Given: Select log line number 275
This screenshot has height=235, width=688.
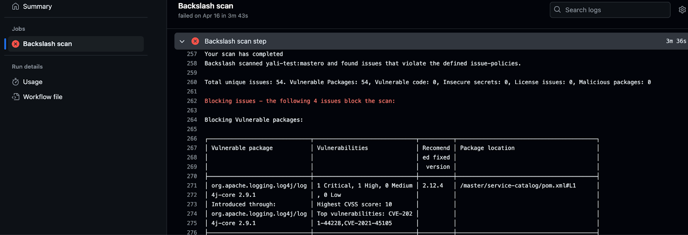Looking at the screenshot, I should click(192, 223).
